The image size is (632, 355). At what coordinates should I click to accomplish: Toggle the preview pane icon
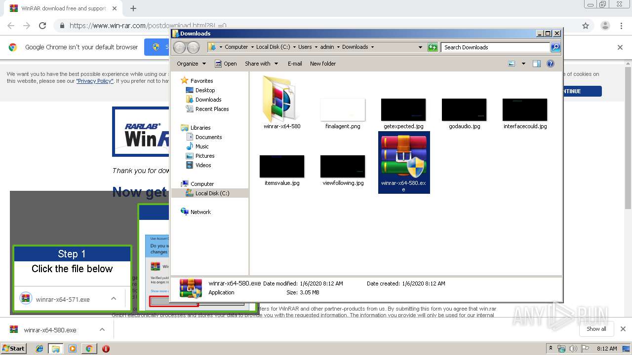537,64
